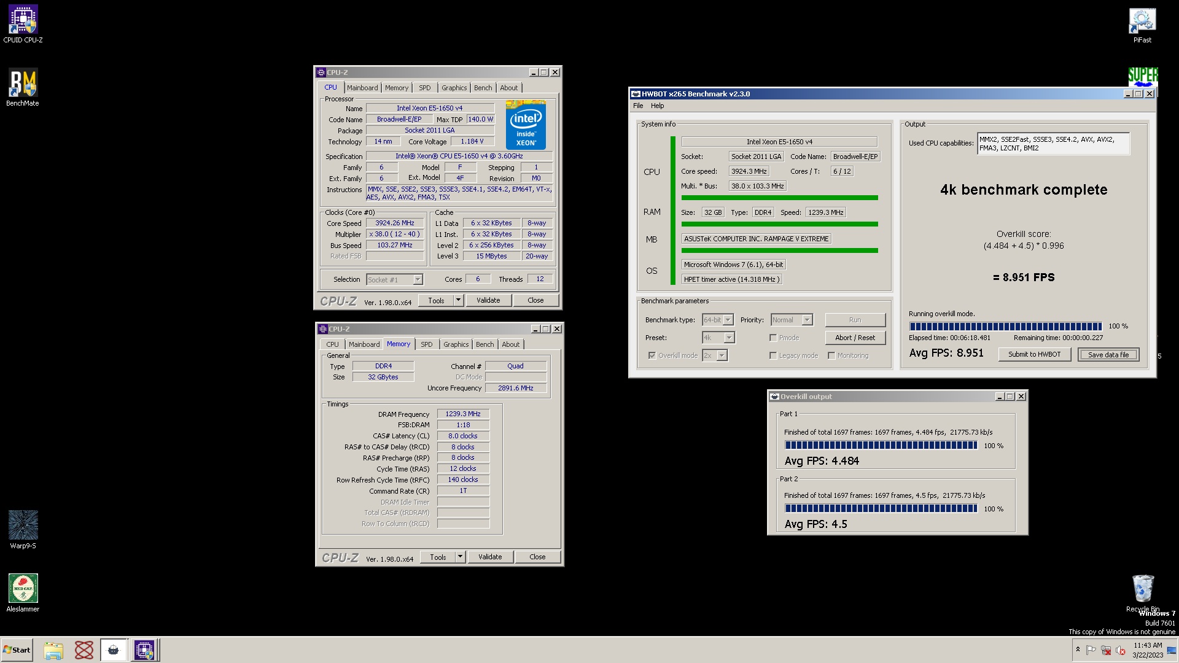
Task: Select the HWBOT x265 taskbar button
Action: (114, 650)
